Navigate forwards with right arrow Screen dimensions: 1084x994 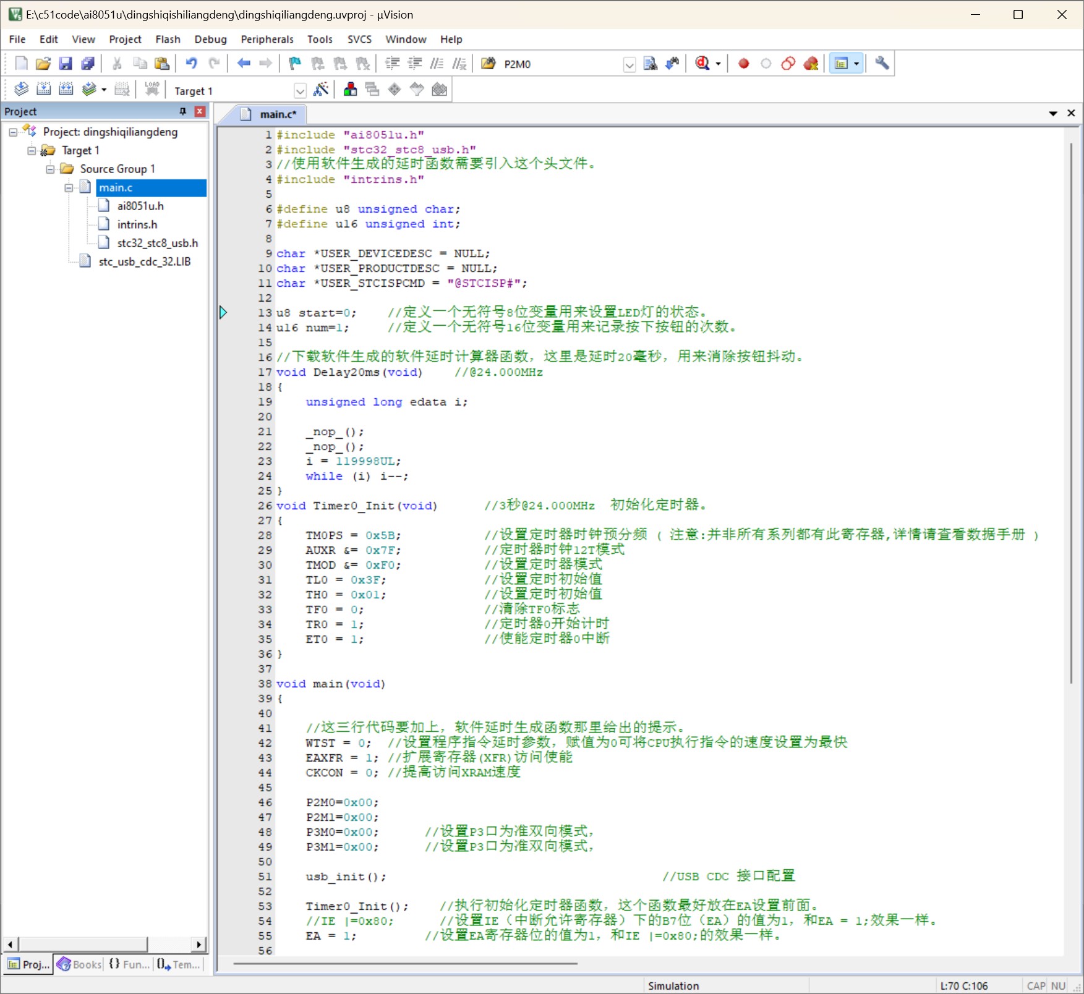pos(265,64)
